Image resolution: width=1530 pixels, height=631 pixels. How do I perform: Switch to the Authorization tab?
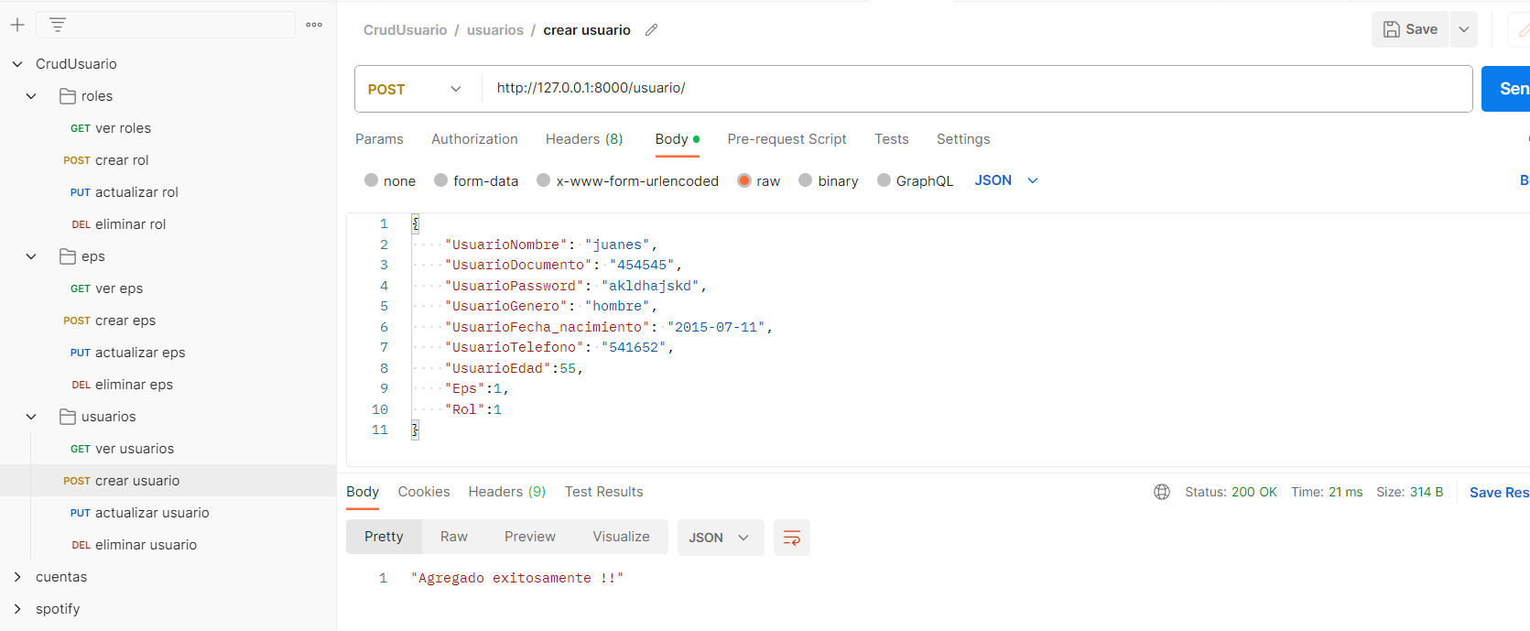[x=474, y=139]
